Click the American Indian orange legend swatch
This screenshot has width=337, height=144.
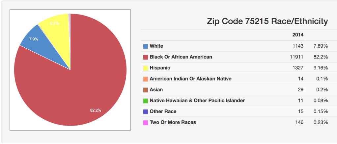146,79
